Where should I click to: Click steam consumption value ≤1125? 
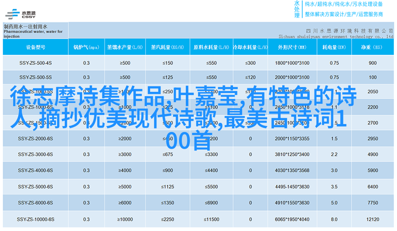pyautogui.click(x=168, y=187)
